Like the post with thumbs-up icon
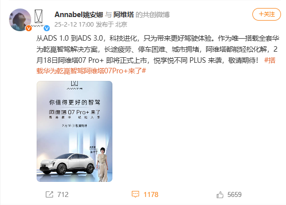The width and height of the screenshot is (286, 205). coord(220,195)
